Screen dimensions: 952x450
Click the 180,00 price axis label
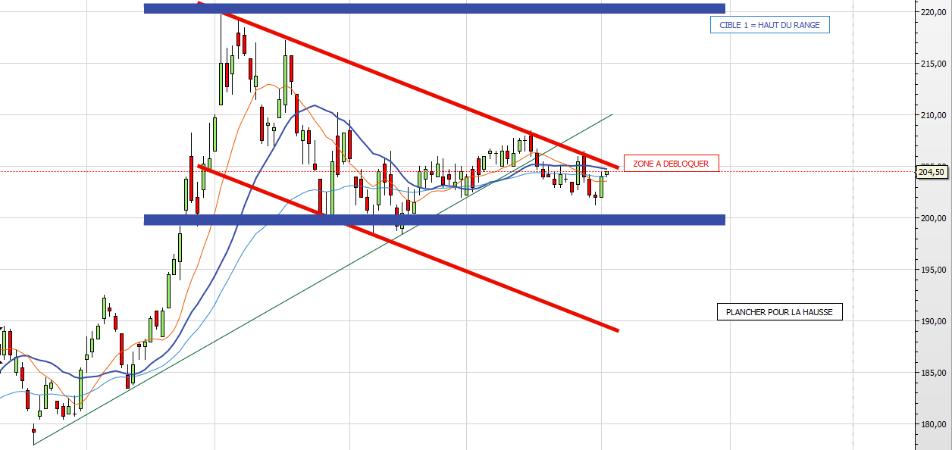932,424
